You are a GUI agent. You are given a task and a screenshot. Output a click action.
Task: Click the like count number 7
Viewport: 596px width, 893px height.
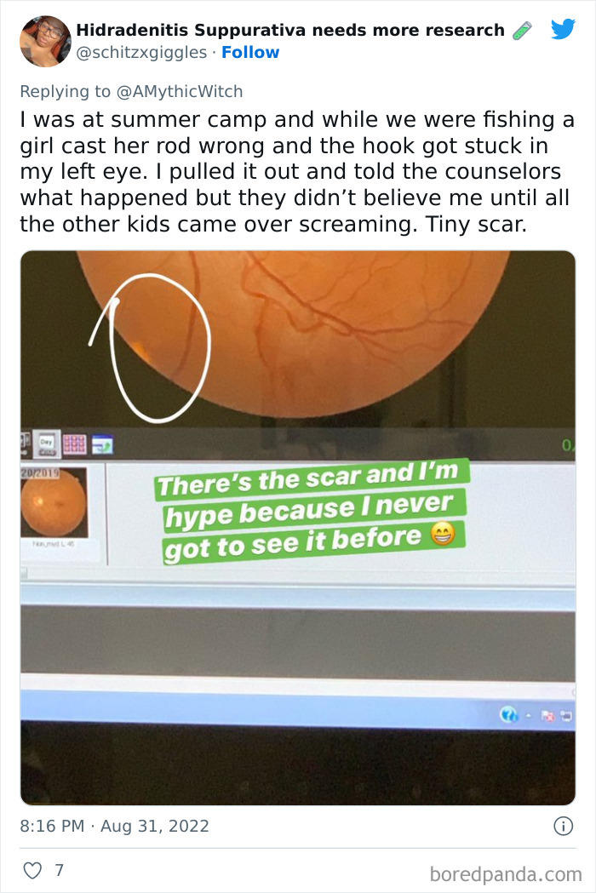59,870
